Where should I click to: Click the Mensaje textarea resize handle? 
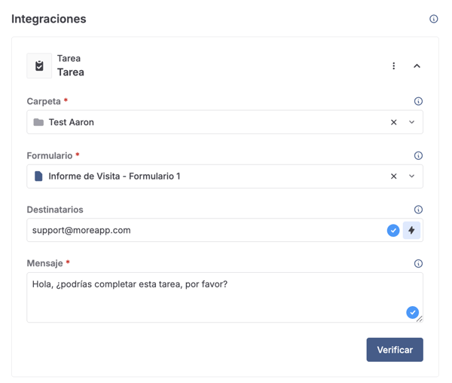pyautogui.click(x=420, y=320)
